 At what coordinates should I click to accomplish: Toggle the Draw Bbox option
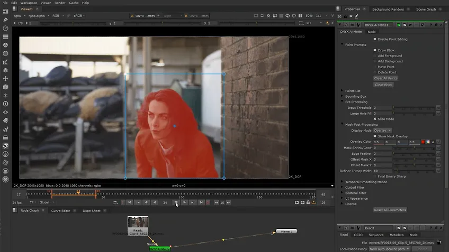click(x=375, y=50)
